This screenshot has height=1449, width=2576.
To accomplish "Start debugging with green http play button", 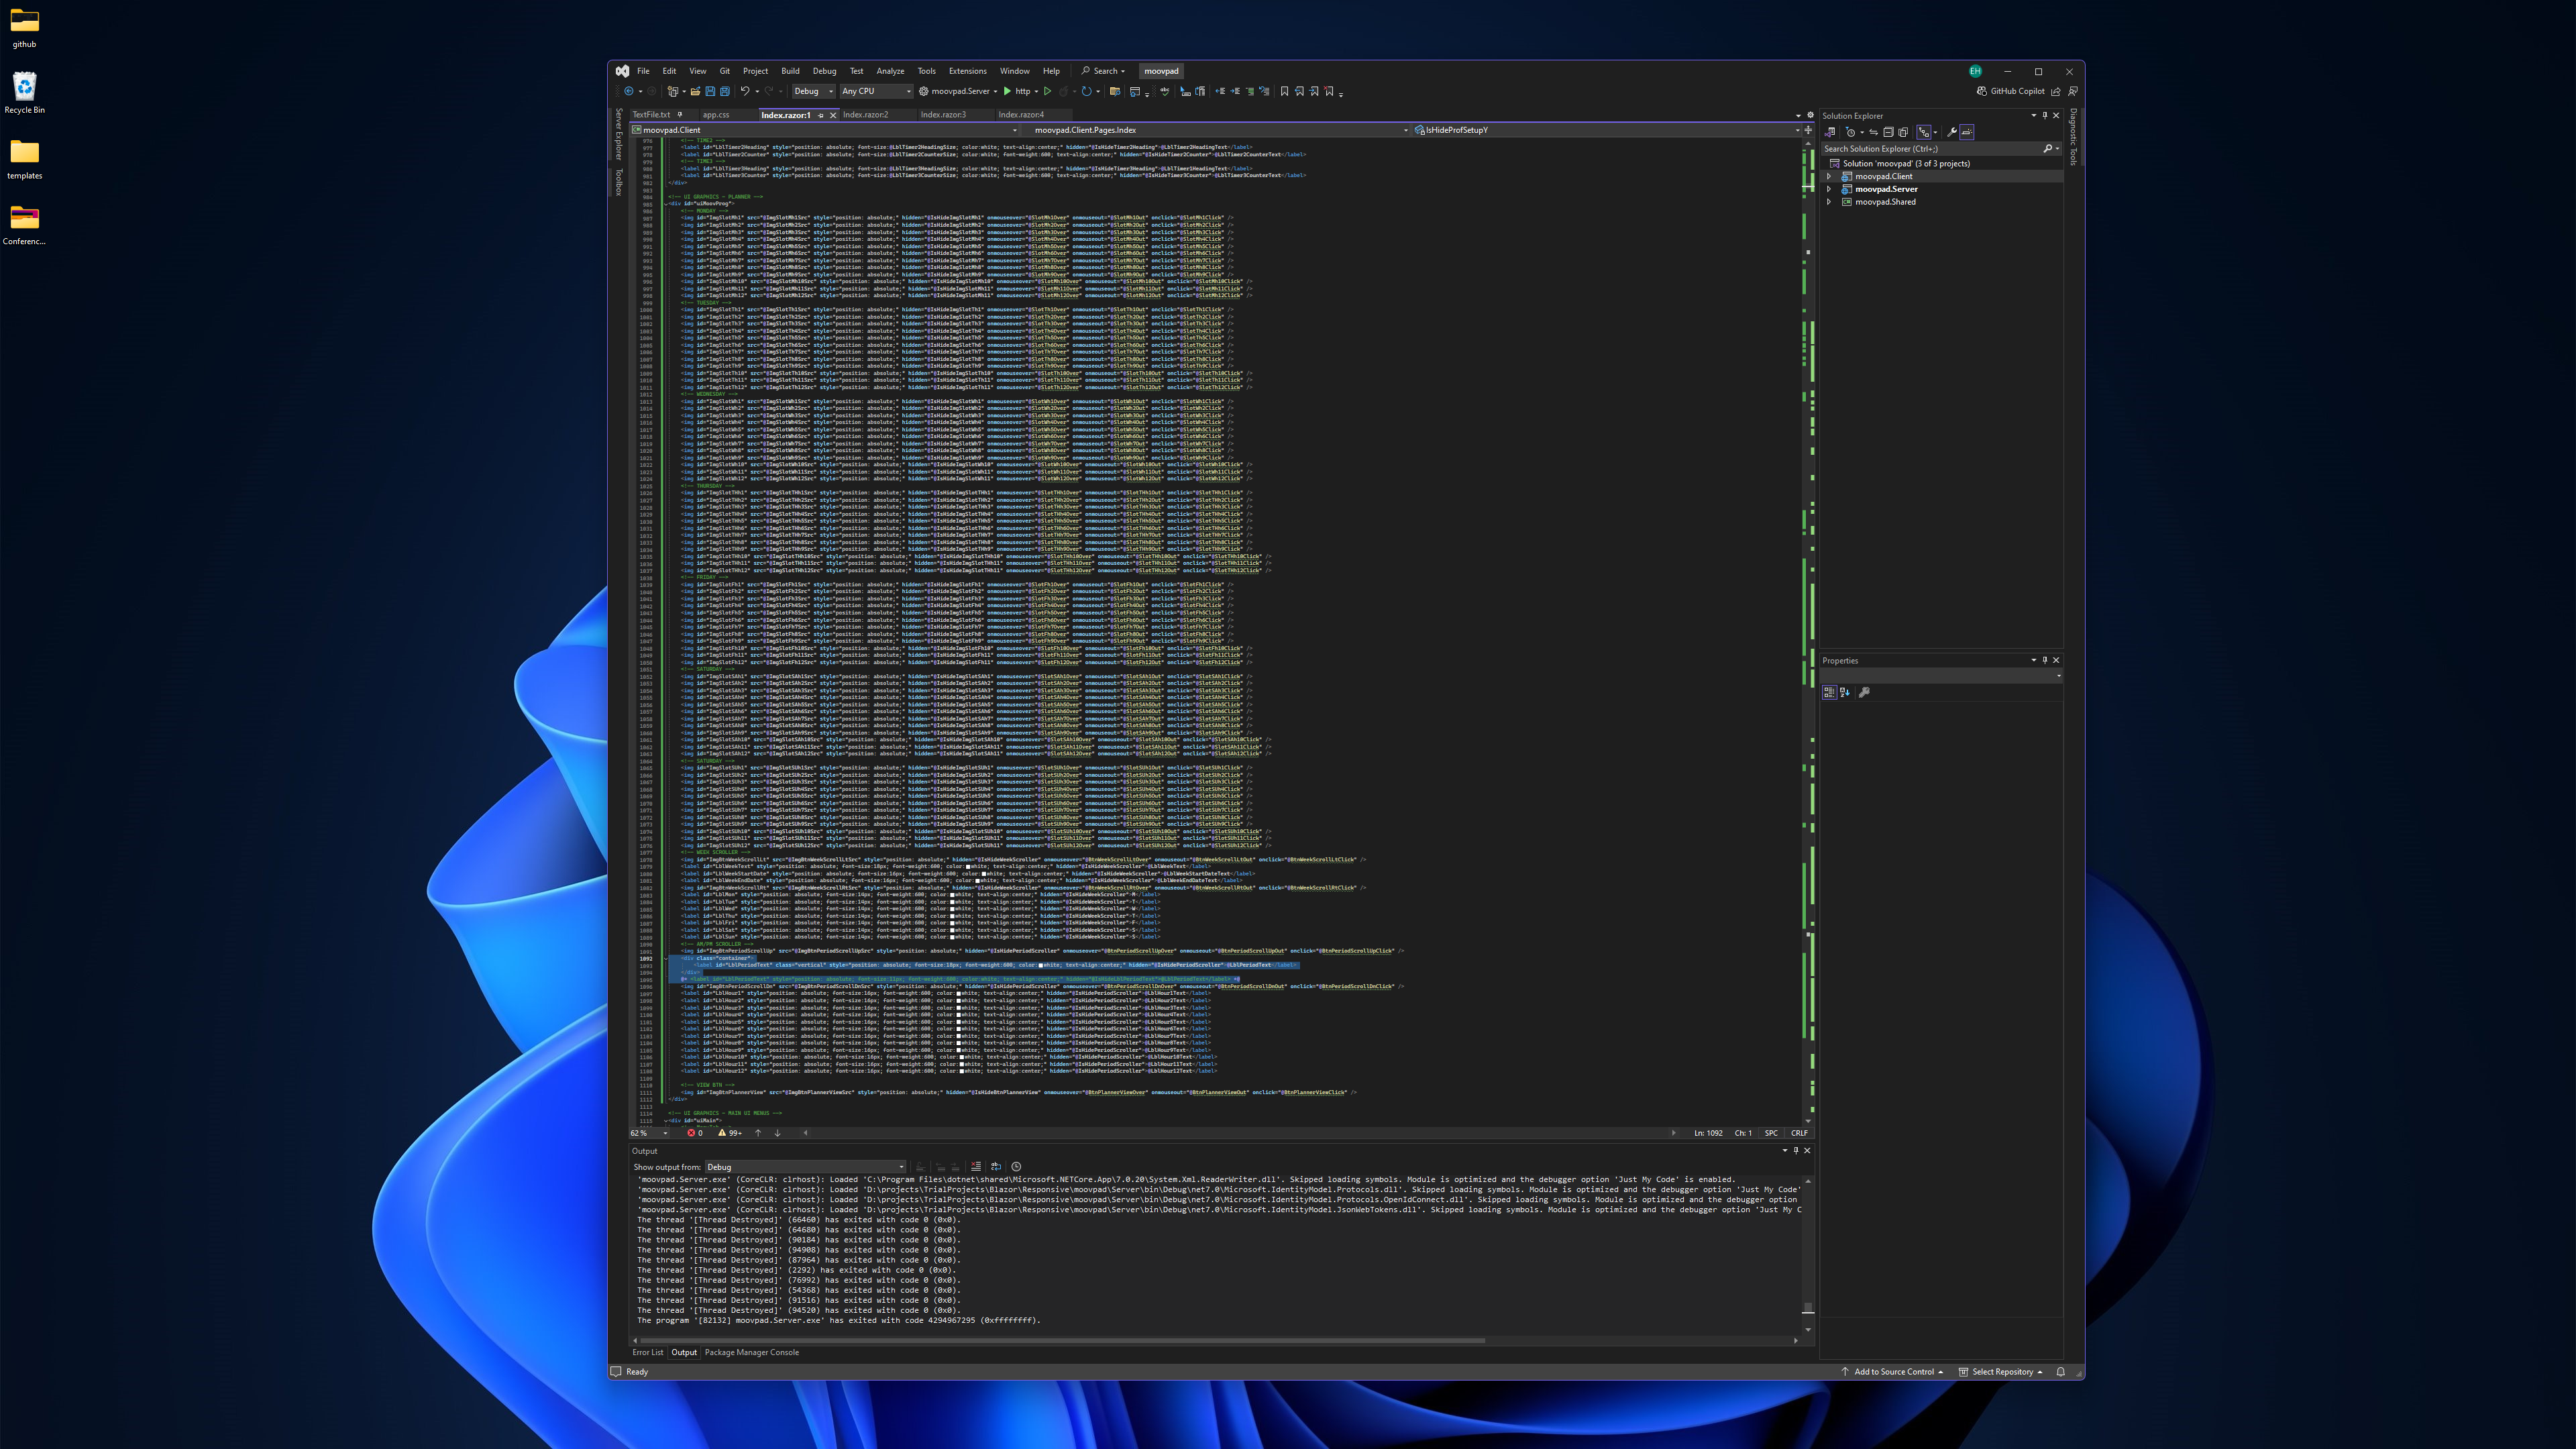I will click(1017, 91).
